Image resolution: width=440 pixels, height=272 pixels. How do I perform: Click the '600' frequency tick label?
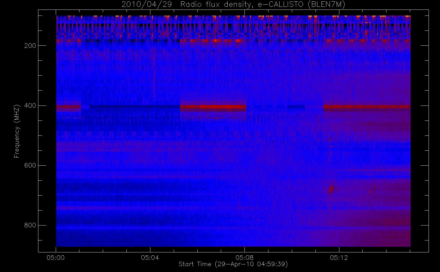pos(30,165)
